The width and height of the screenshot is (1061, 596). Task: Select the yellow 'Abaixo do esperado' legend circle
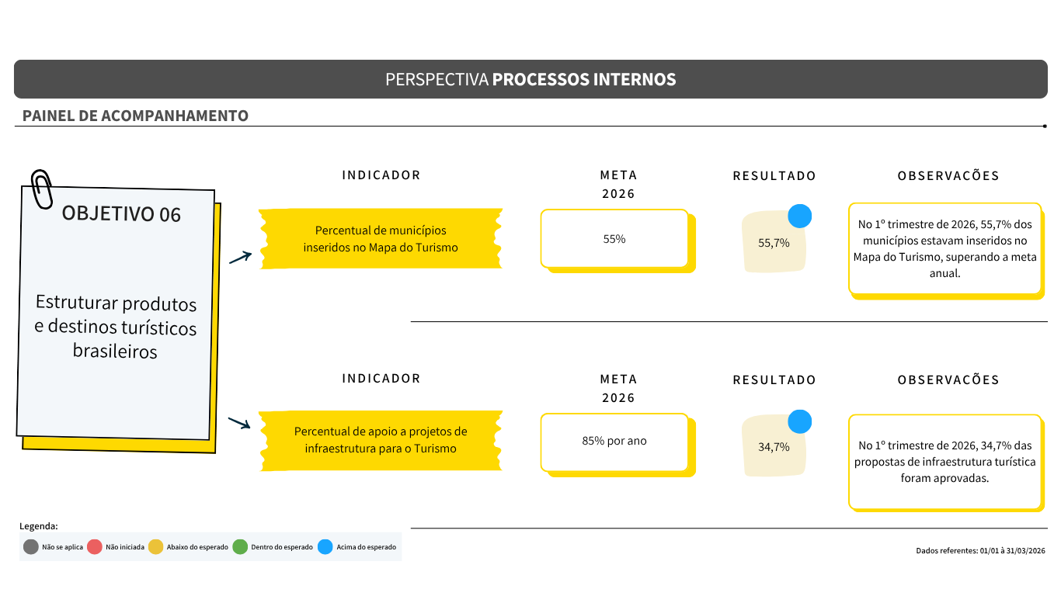tap(155, 546)
